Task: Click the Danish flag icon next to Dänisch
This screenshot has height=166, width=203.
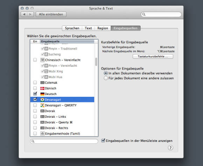Action: coord(42,88)
